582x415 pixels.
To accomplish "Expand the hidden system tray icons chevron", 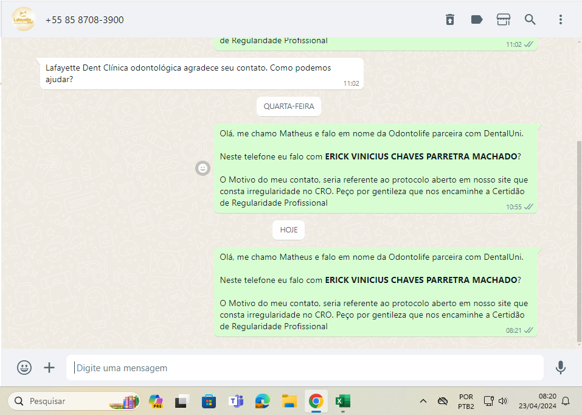I will pos(423,401).
